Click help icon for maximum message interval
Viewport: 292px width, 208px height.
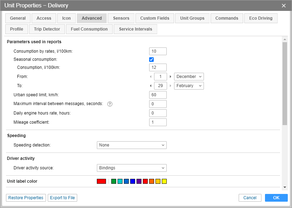[110, 104]
